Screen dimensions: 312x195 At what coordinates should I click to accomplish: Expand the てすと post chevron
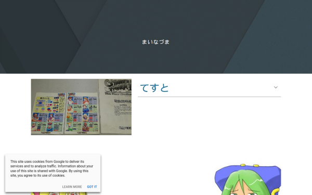coord(276,87)
